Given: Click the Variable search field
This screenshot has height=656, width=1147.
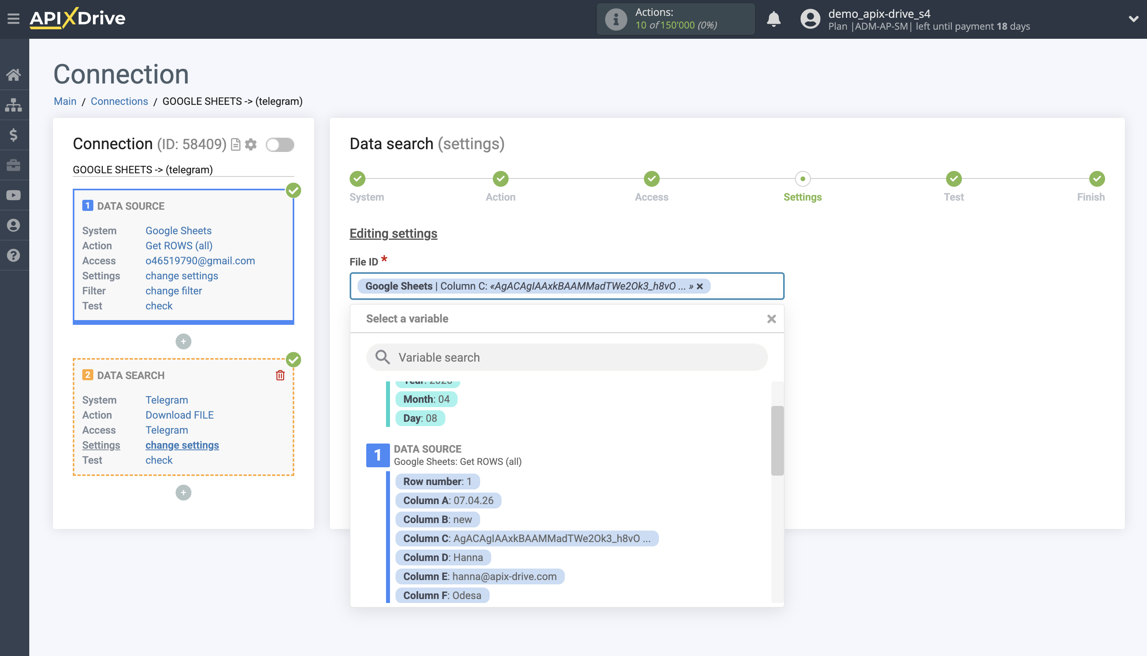Looking at the screenshot, I should 566,357.
